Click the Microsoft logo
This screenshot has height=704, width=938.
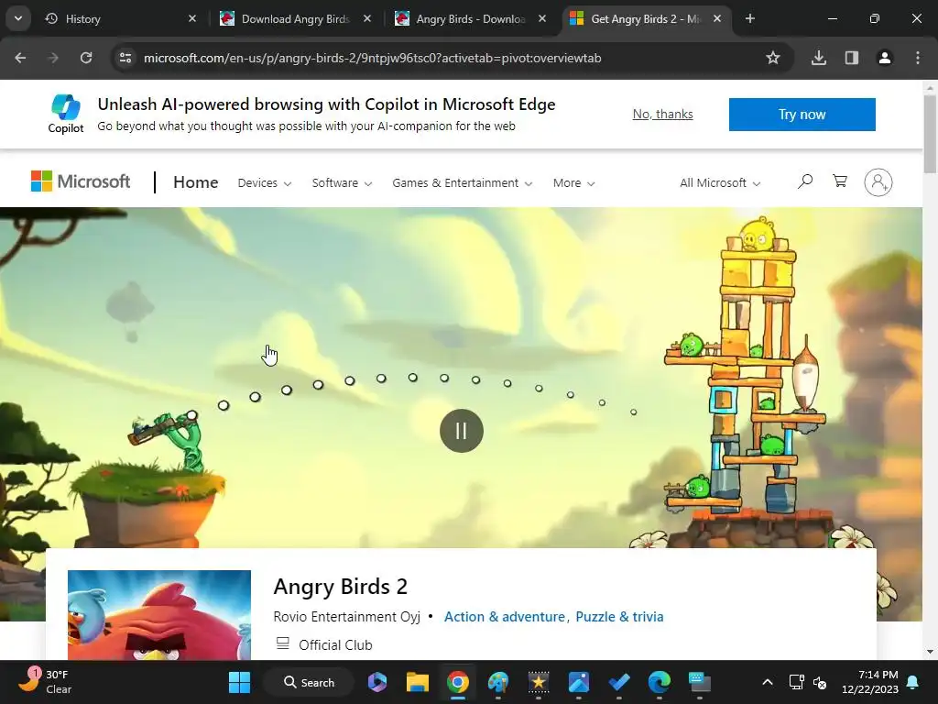tap(81, 181)
